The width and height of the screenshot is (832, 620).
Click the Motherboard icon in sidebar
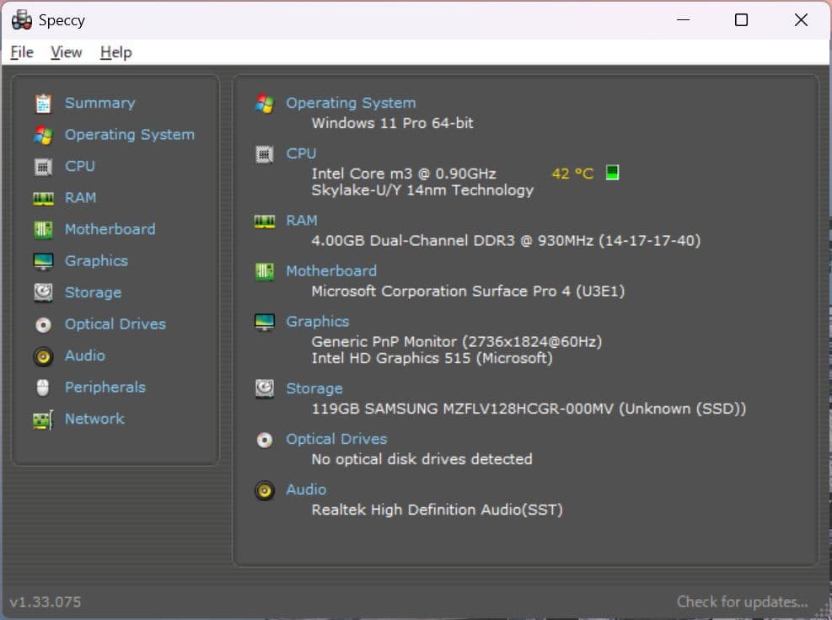(x=43, y=230)
